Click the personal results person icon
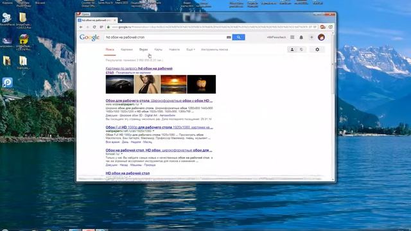This screenshot has height=231, width=411. [x=292, y=49]
